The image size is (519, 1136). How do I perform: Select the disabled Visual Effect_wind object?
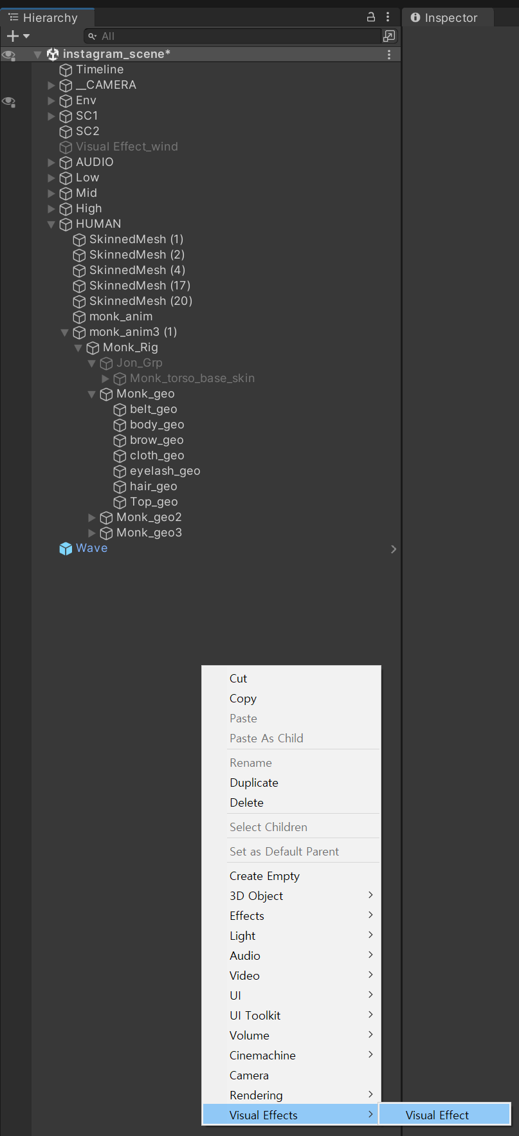(x=127, y=147)
